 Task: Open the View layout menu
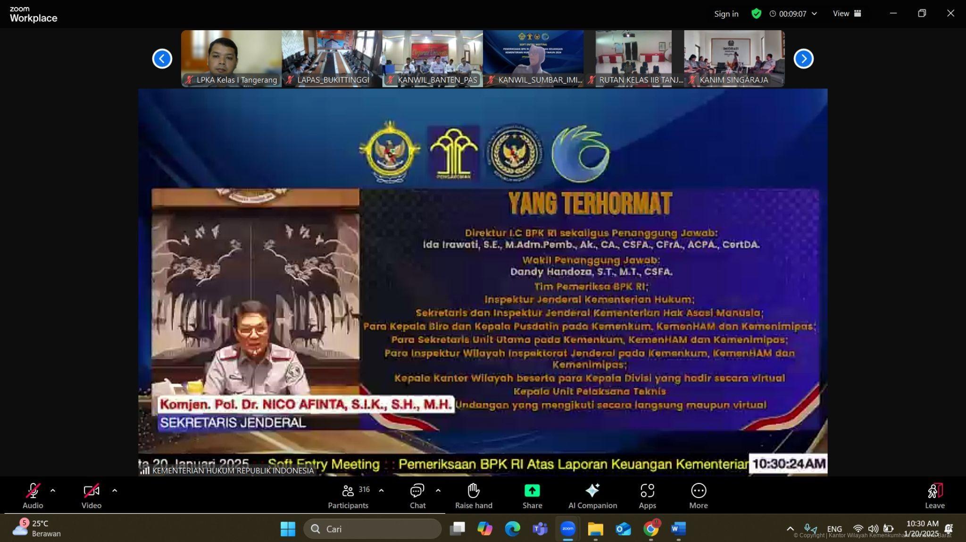click(847, 13)
